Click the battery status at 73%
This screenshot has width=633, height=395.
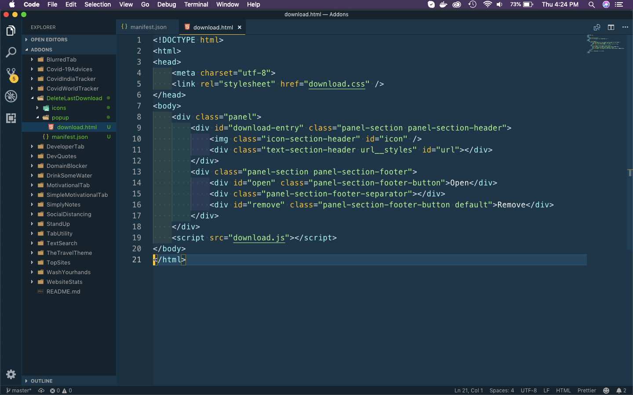pyautogui.click(x=522, y=4)
